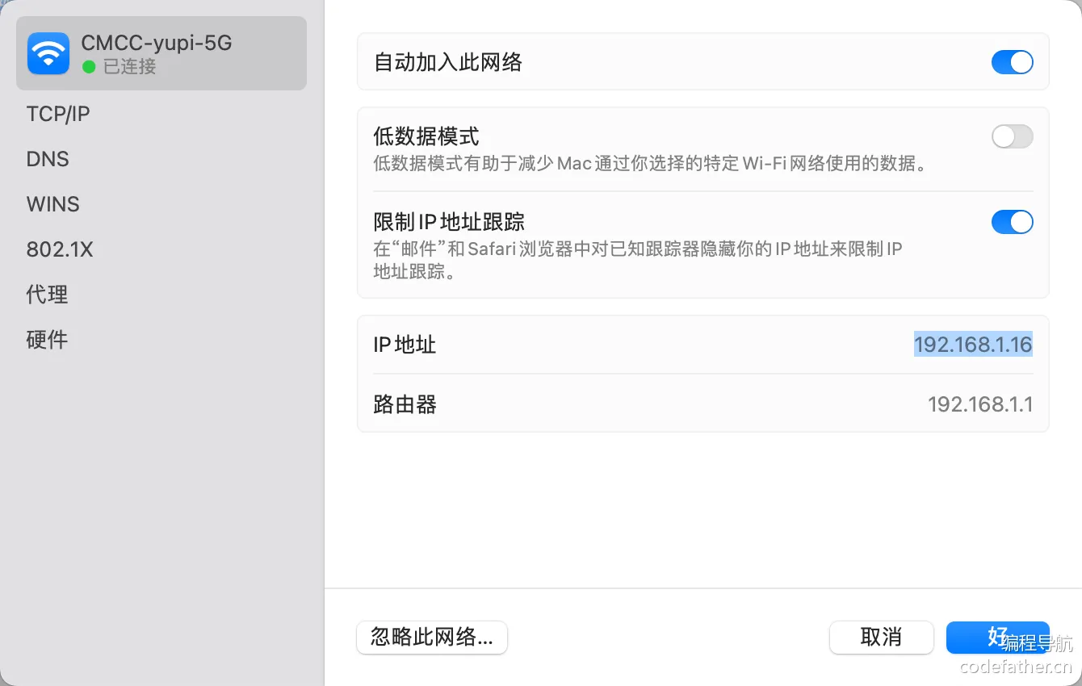Confirm with the 好 button
This screenshot has height=686, width=1082.
click(998, 637)
